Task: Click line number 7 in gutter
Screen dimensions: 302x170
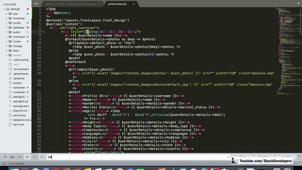Action: (x=40, y=32)
